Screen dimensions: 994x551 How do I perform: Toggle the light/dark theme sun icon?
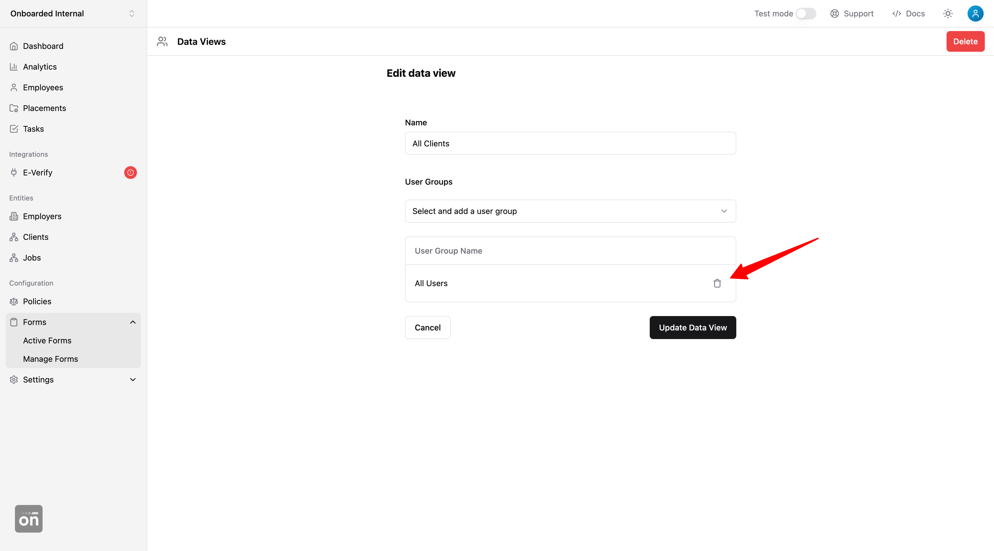pos(948,14)
